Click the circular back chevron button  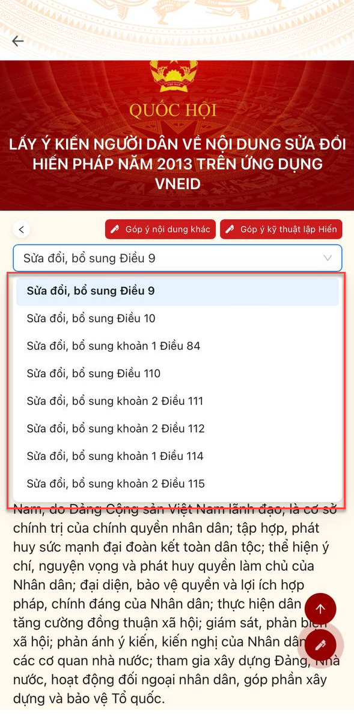(22, 229)
